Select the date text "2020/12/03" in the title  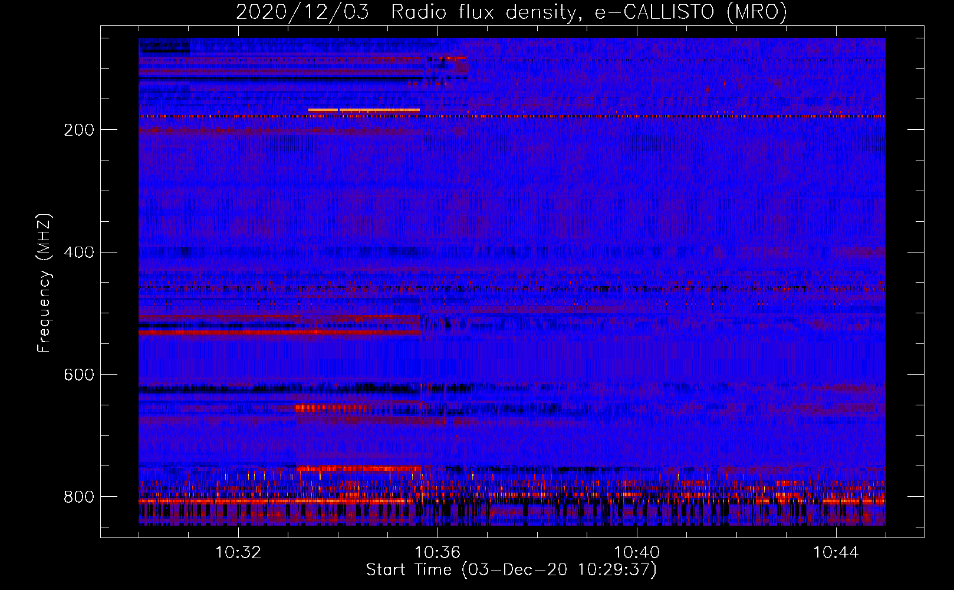coord(302,12)
